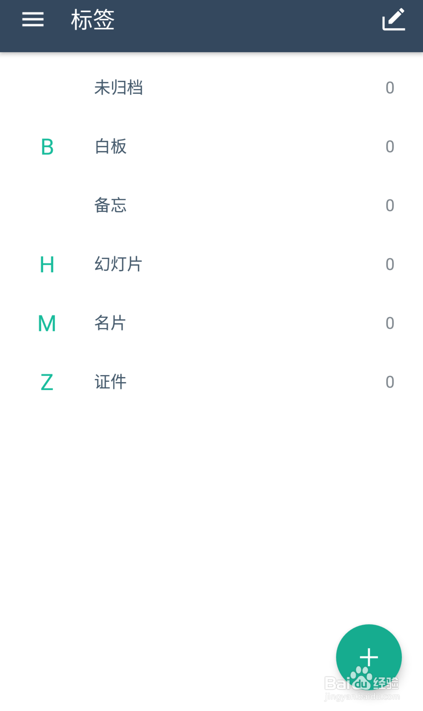423x711 pixels.
Task: Click the 标签 page title
Action: (93, 20)
